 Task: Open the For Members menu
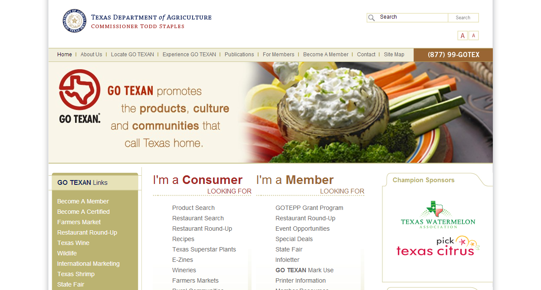click(279, 55)
